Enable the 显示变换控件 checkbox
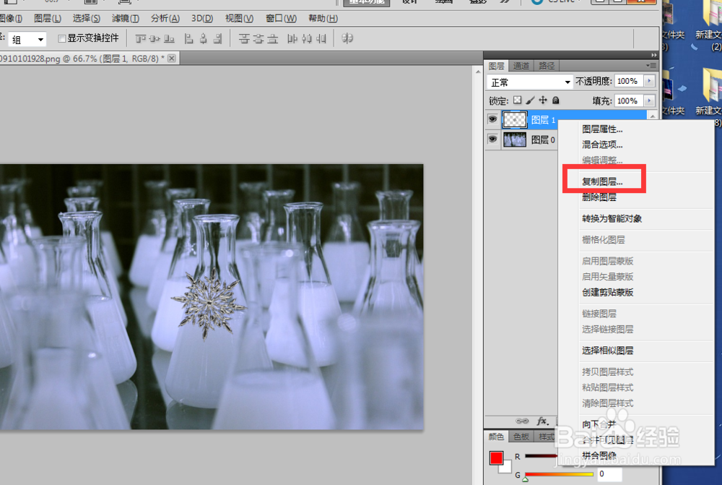Viewport: 722px width, 485px height. tap(64, 39)
